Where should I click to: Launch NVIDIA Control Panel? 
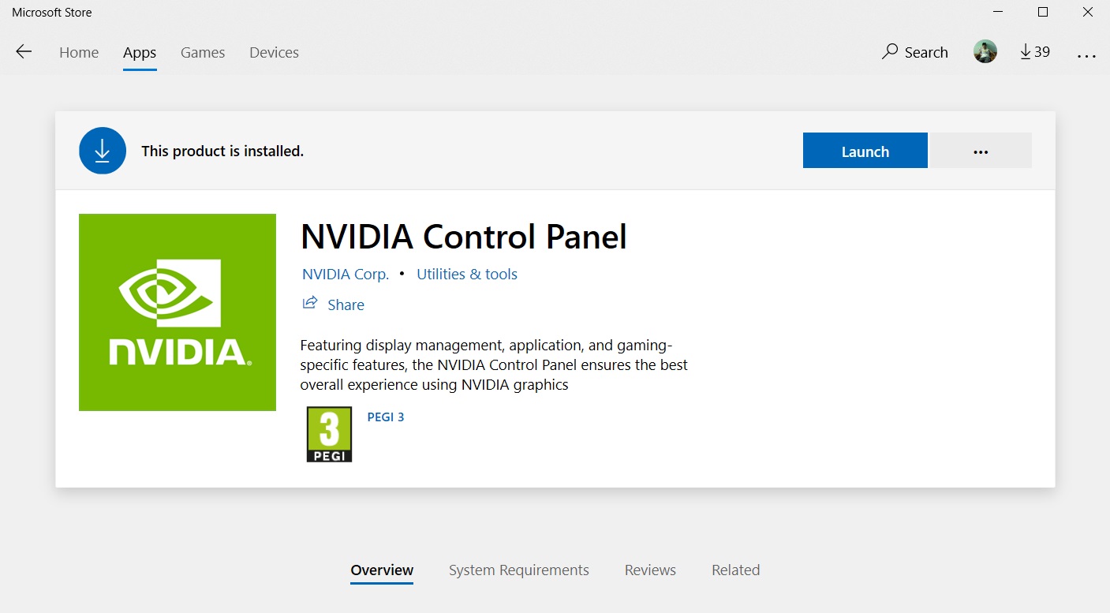865,151
